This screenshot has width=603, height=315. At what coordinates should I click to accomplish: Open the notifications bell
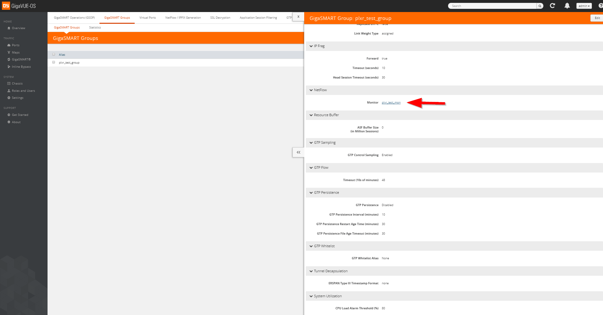567,6
